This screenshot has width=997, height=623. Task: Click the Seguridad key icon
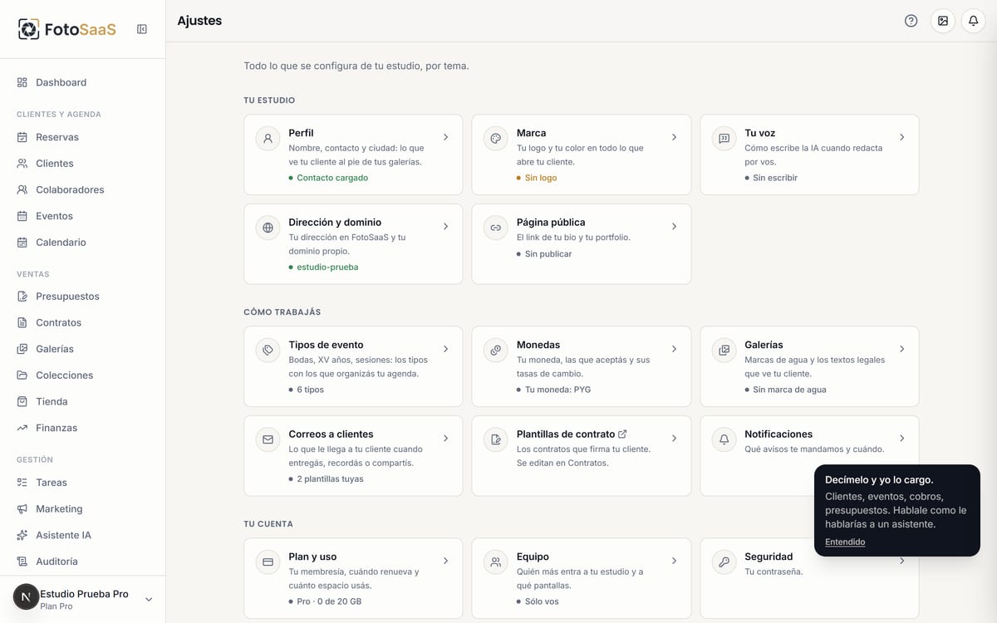724,562
